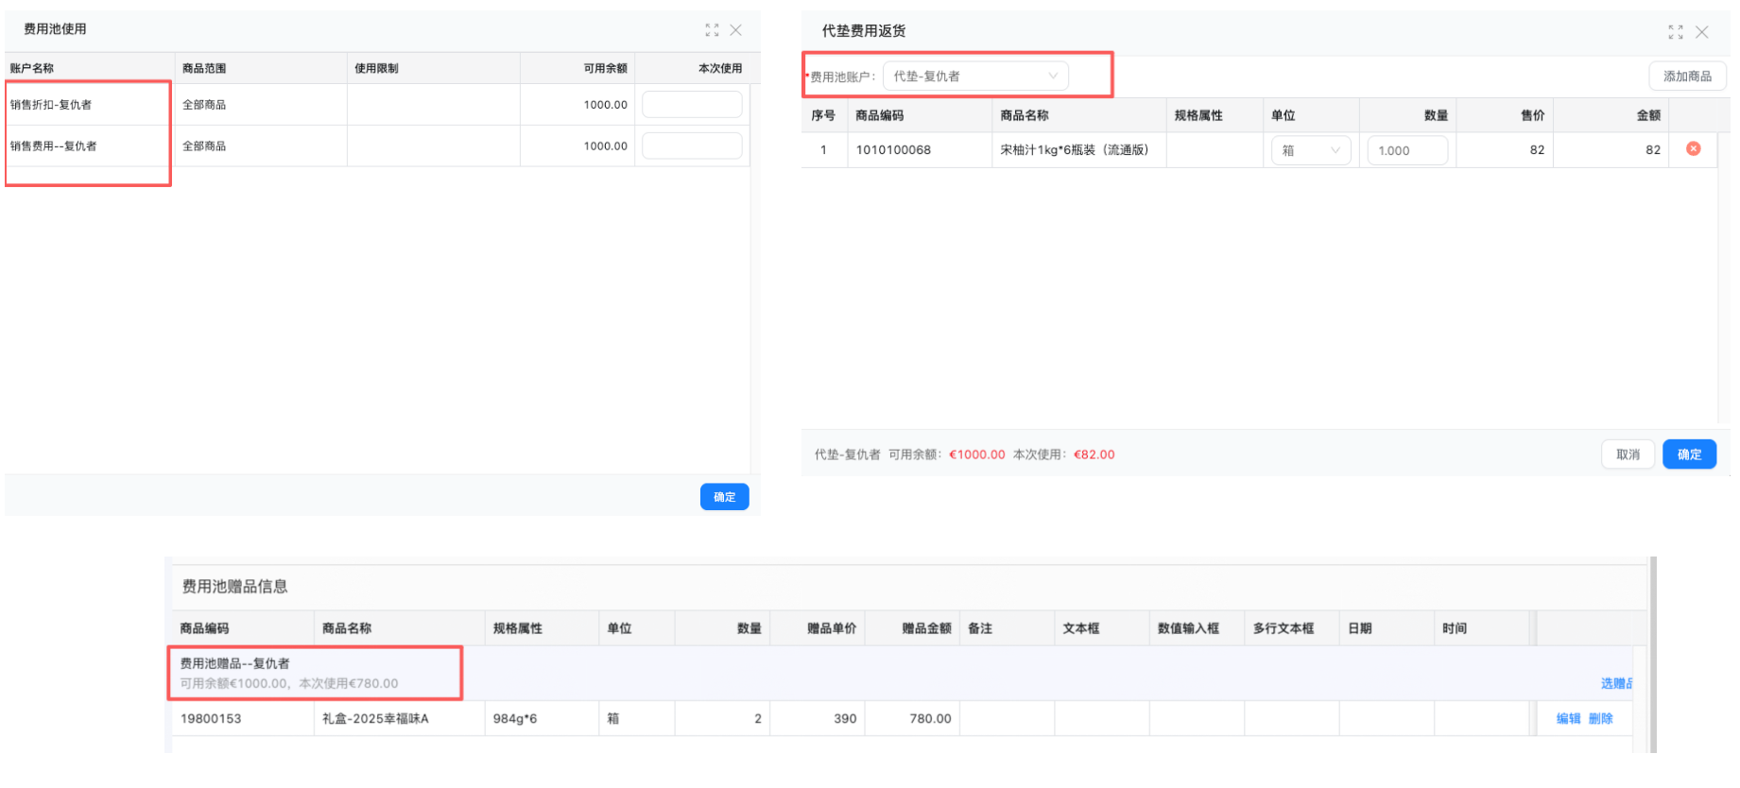1740x788 pixels.
Task: Click 取消 in 代垫费用返货 dialog
Action: [1628, 454]
